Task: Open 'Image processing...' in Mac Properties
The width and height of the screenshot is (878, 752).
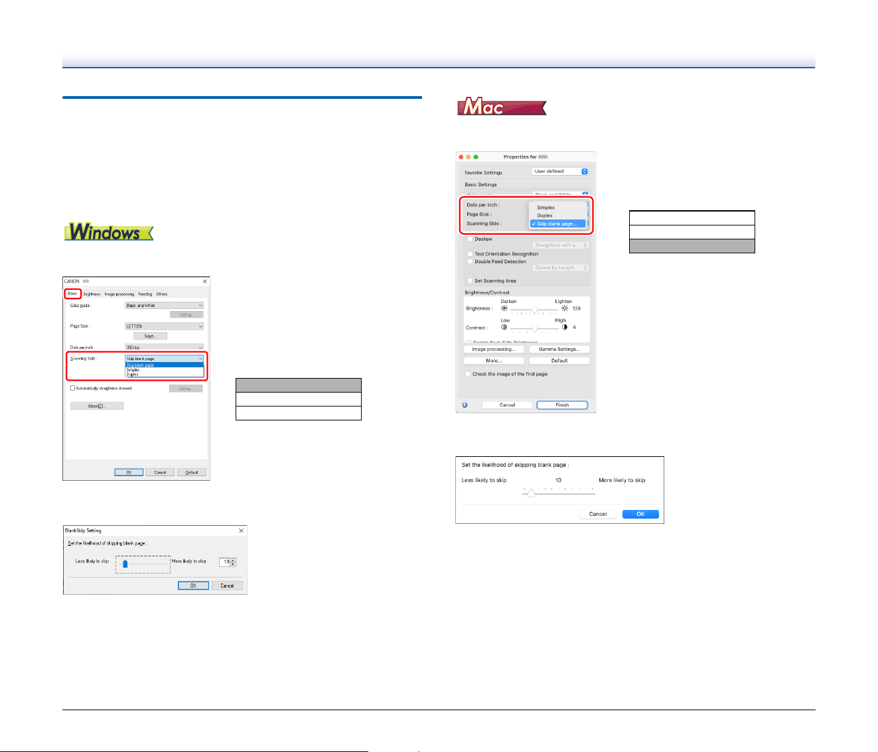Action: 494,349
